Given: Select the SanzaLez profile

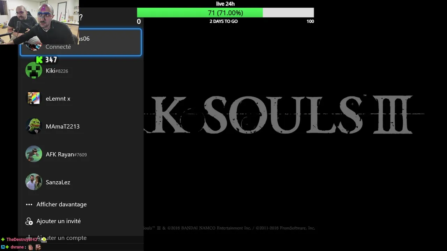Looking at the screenshot, I should pos(81,182).
